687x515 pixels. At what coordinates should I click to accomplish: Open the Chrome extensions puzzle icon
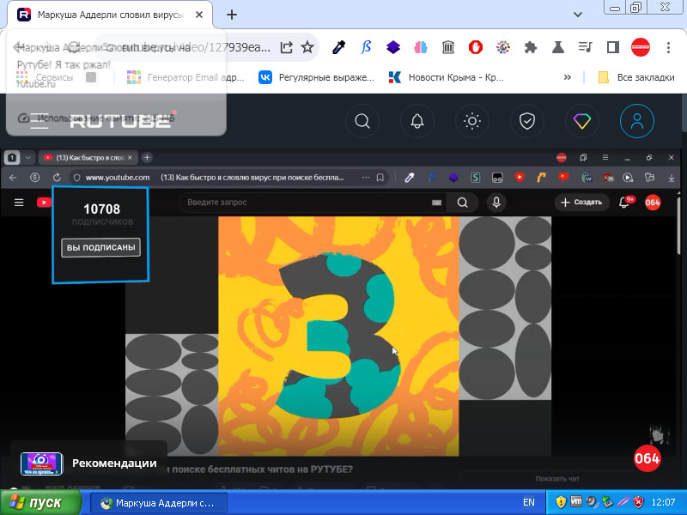pos(531,47)
